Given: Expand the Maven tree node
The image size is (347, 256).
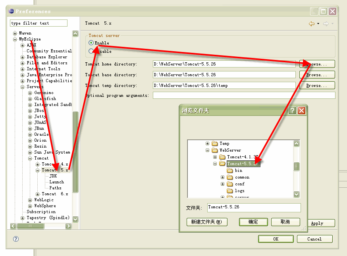Looking at the screenshot, I should 15,33.
